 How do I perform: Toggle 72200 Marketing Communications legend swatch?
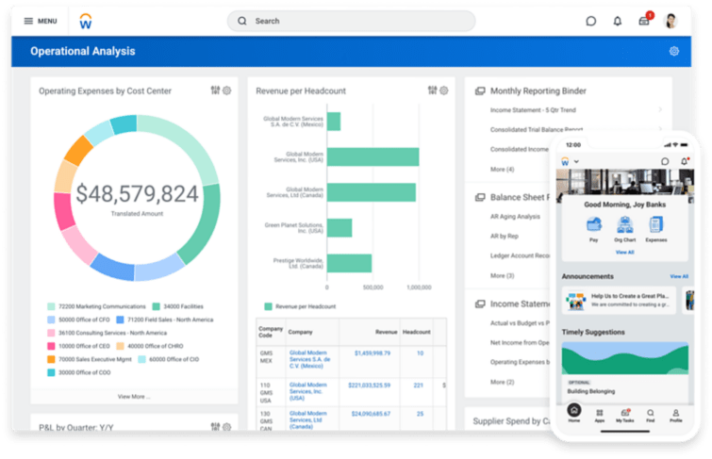[x=51, y=306]
